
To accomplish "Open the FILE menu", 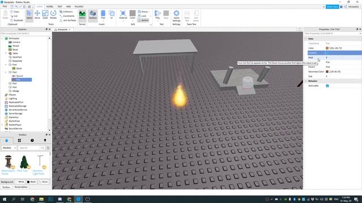I will coord(5,6).
